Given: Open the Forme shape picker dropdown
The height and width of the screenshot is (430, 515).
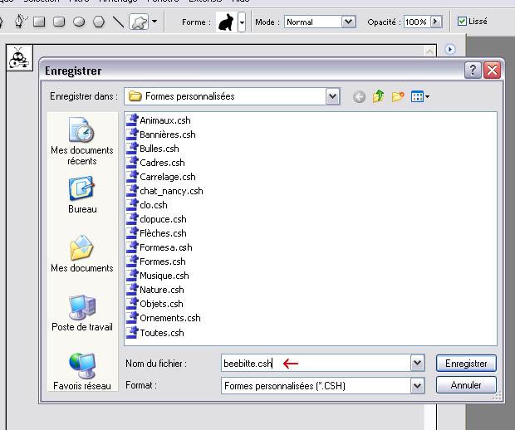Looking at the screenshot, I should pos(242,22).
